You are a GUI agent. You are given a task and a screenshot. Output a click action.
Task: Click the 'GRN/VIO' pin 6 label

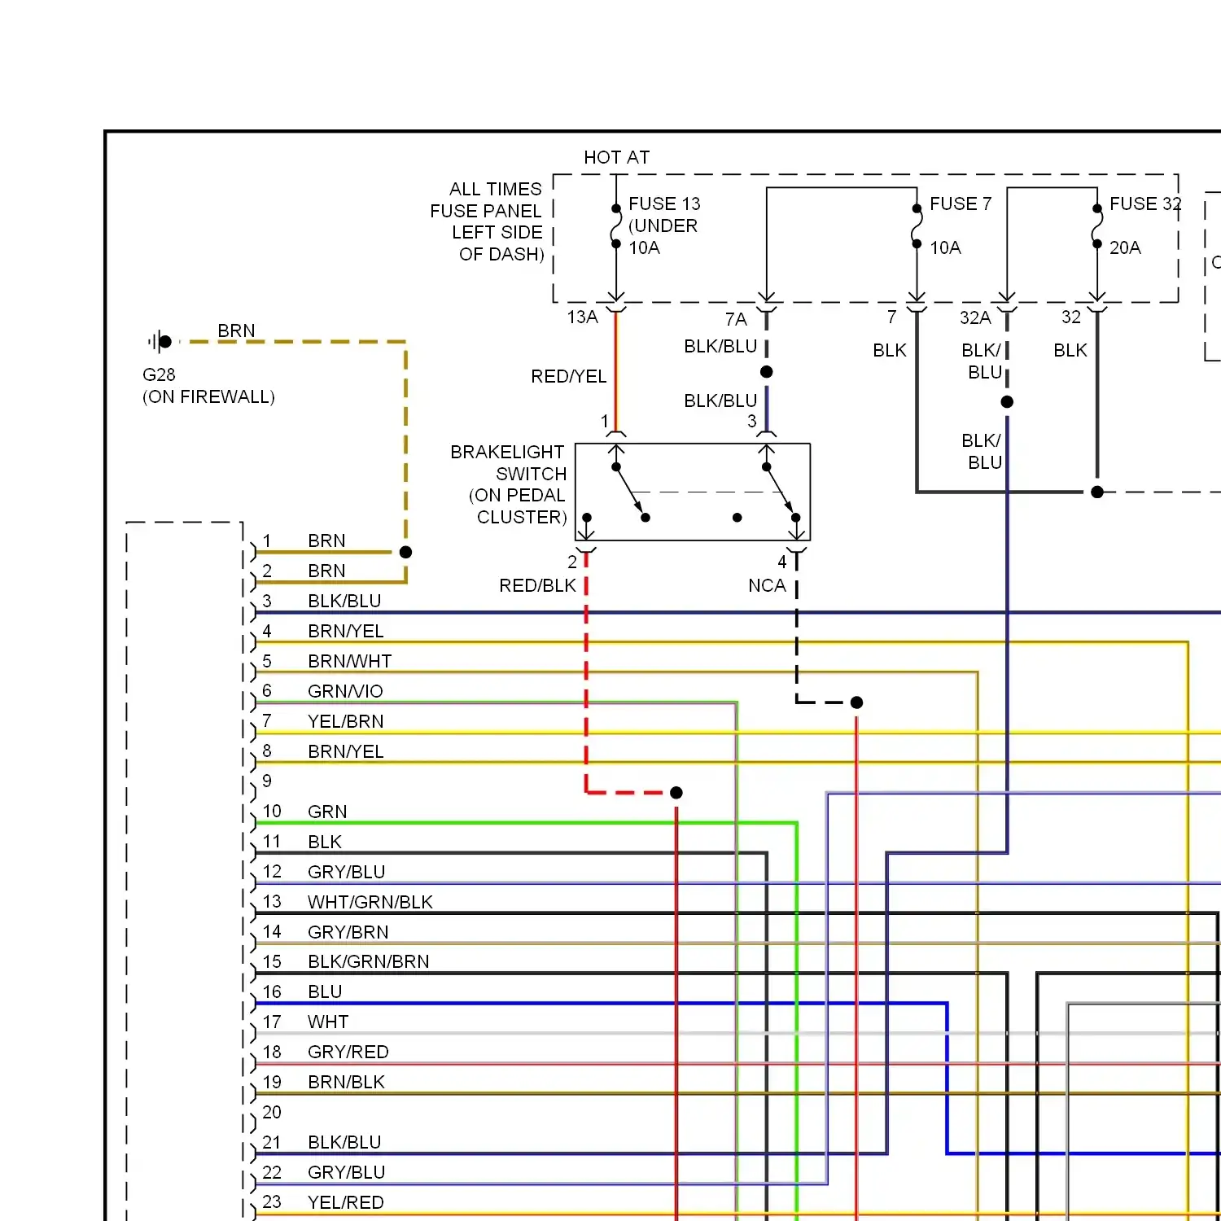(345, 691)
